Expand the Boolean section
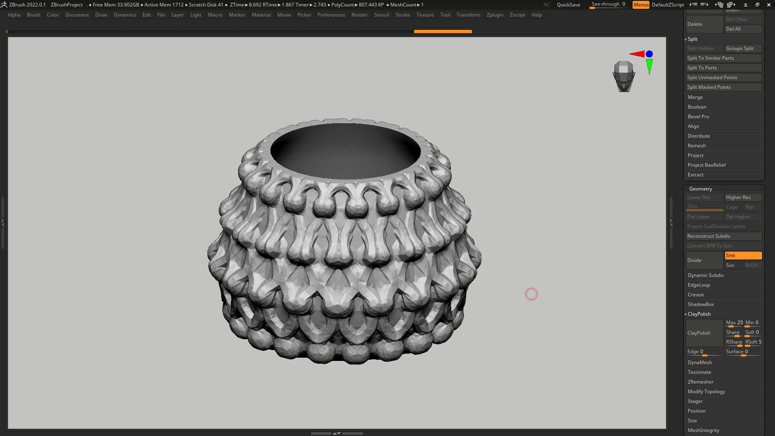 697,107
